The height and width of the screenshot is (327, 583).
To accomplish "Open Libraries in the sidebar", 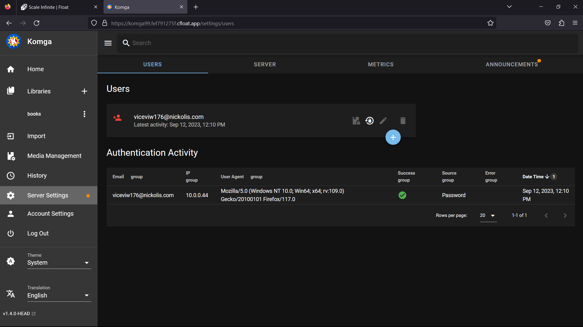I will [x=39, y=91].
